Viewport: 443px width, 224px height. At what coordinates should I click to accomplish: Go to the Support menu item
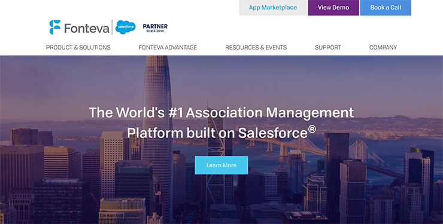(328, 47)
